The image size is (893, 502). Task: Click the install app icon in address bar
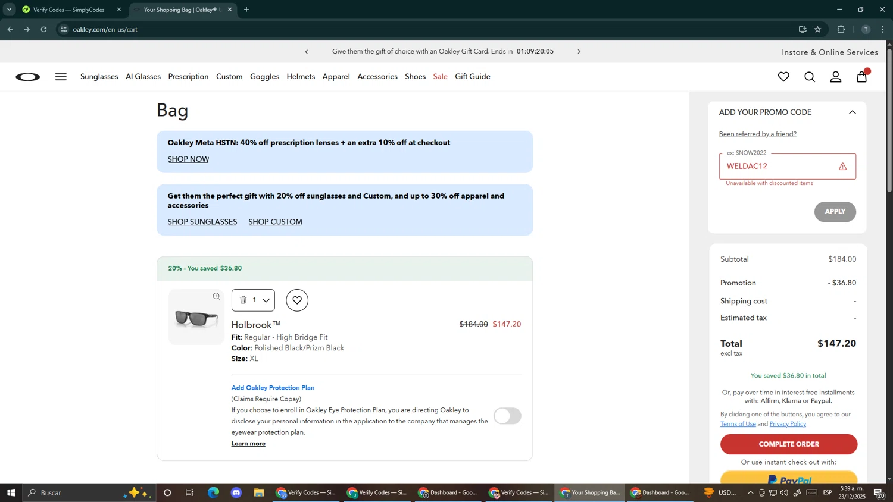point(802,29)
